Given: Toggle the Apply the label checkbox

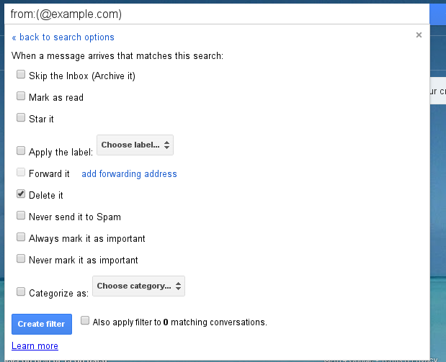Looking at the screenshot, I should pos(21,151).
